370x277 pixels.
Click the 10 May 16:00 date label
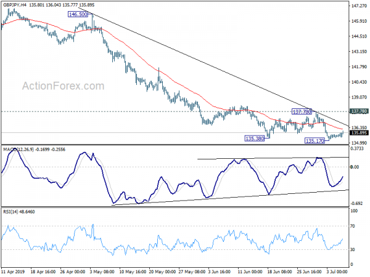[132, 271]
